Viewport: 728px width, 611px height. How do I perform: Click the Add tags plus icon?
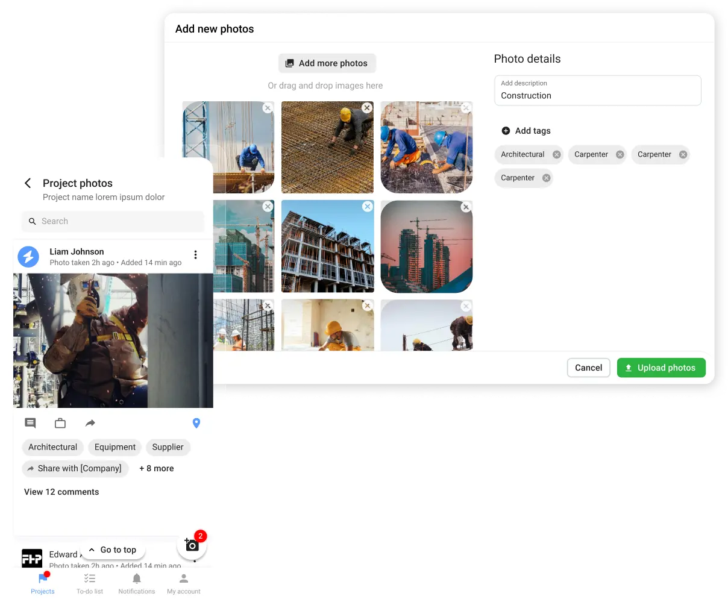tap(506, 131)
